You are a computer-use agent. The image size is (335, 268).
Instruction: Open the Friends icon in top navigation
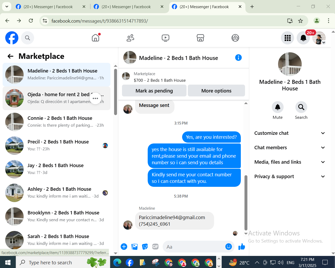pyautogui.click(x=130, y=38)
